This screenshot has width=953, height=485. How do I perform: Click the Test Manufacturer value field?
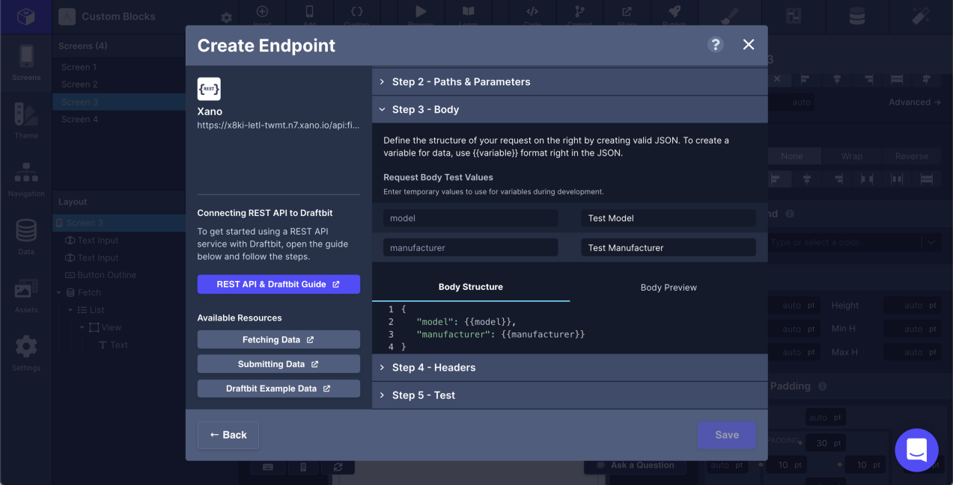point(668,248)
